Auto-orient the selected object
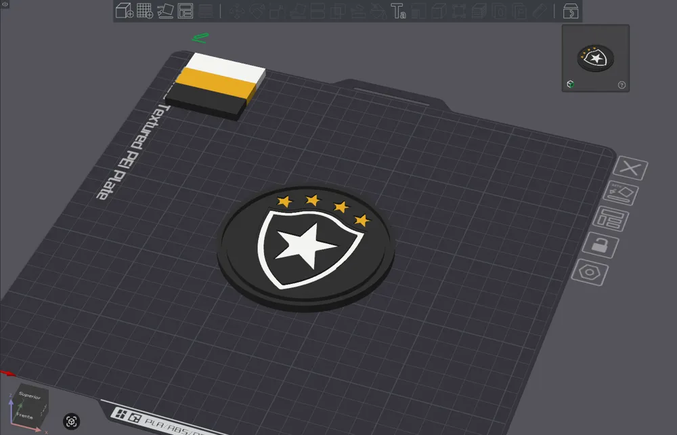 [166, 10]
